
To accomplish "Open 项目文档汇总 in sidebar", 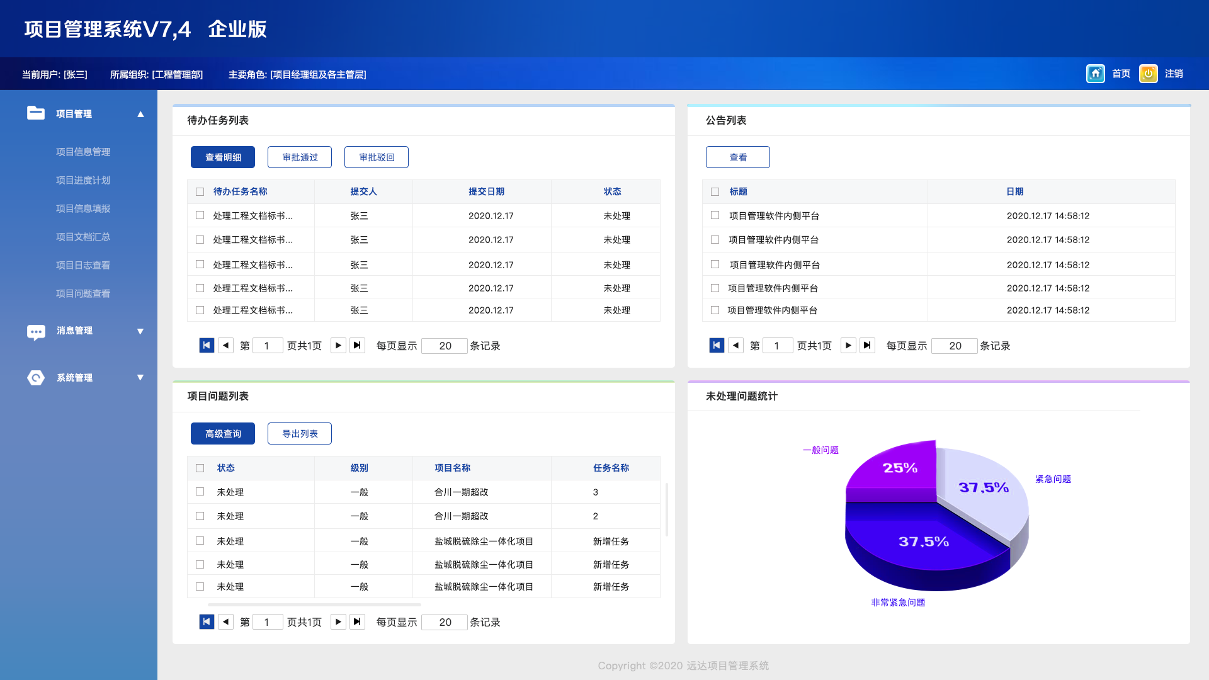I will 83,237.
